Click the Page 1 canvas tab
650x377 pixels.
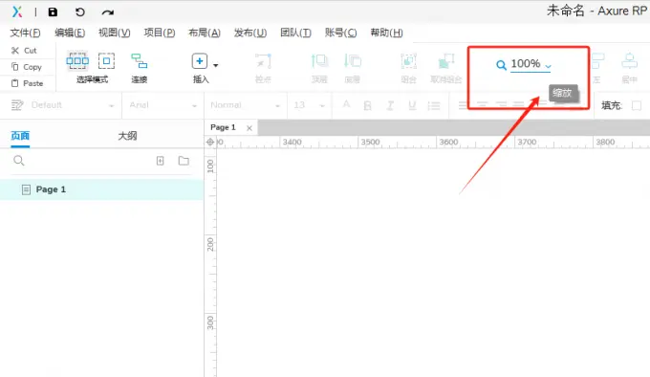click(x=224, y=127)
